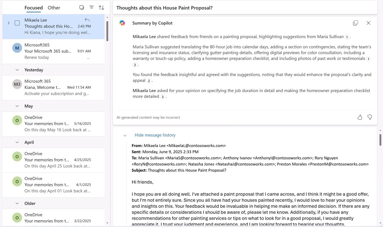Click the Copilot logo in summary card
The width and height of the screenshot is (383, 227).
click(122, 23)
